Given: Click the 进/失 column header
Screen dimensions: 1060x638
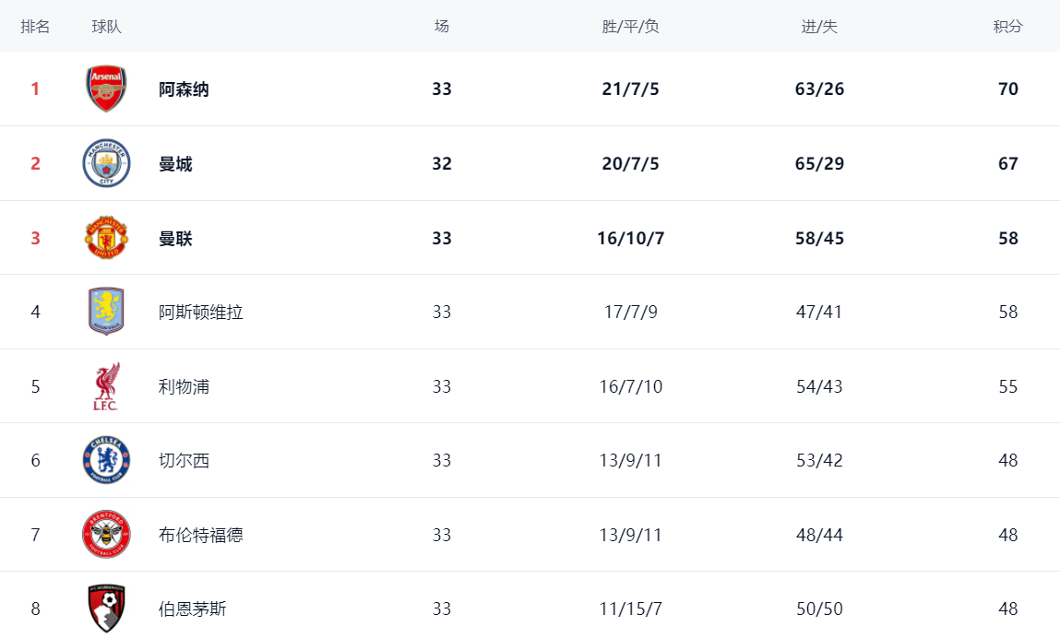Looking at the screenshot, I should coord(819,27).
